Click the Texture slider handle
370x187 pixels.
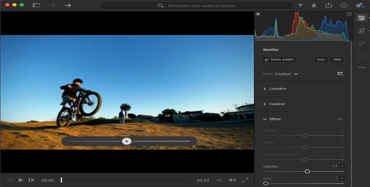305,135
